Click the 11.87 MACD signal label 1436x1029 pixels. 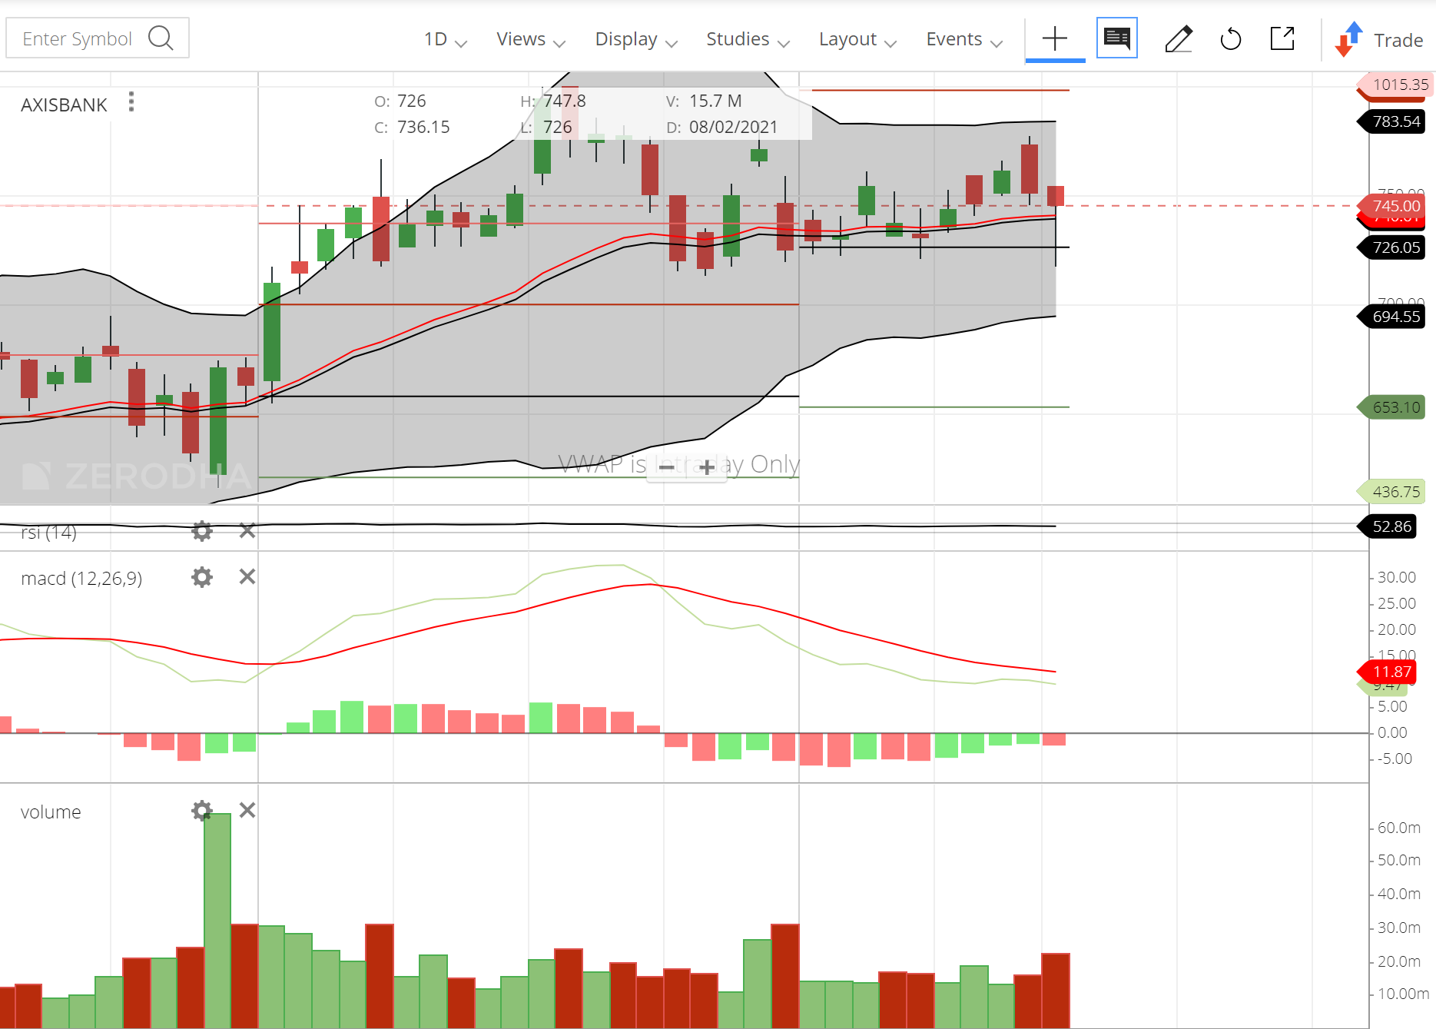(x=1388, y=672)
